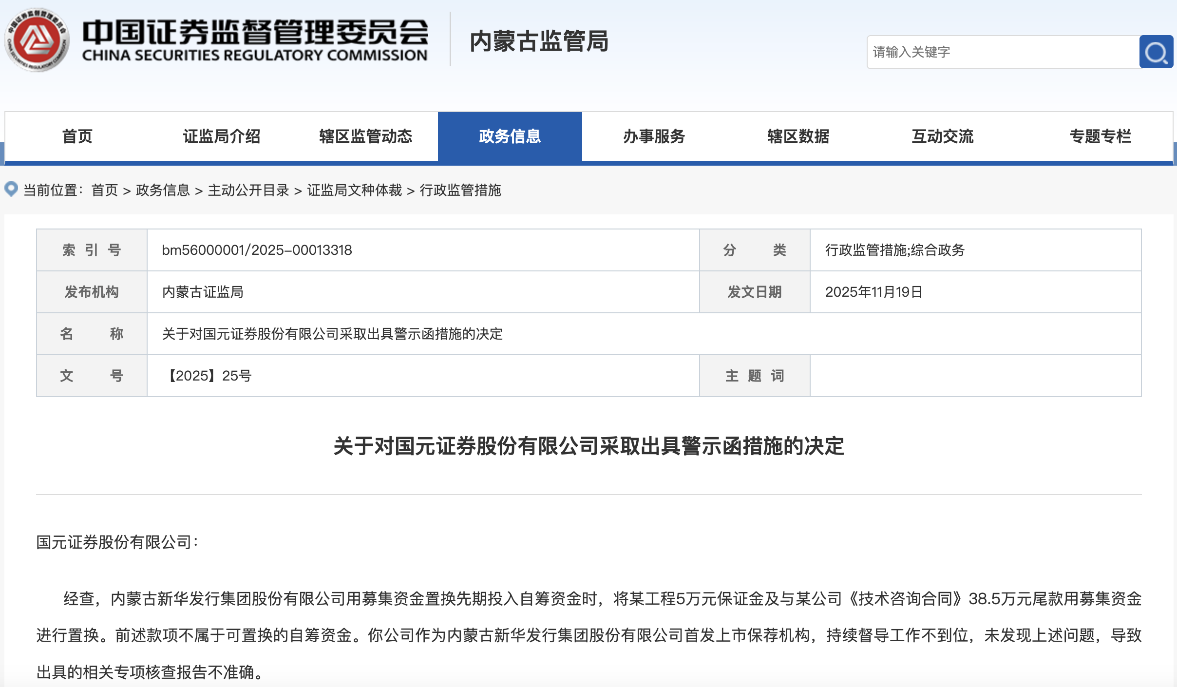Open the 行政监管措施 breadcrumb link
Screen dimensions: 1177x687
point(461,191)
